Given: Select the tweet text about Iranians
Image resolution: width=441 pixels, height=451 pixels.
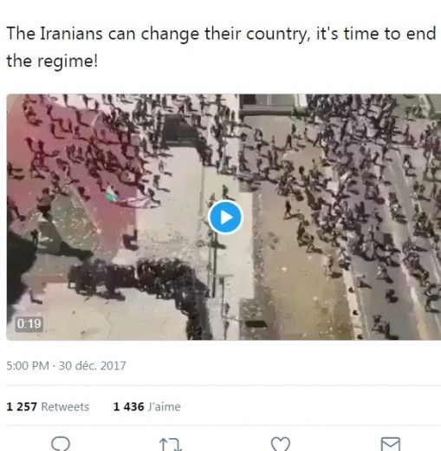Looking at the screenshot, I should tap(221, 47).
